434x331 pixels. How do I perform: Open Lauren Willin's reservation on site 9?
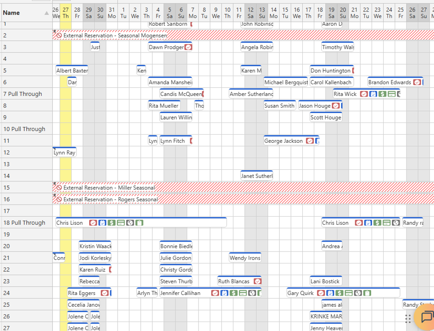point(176,117)
